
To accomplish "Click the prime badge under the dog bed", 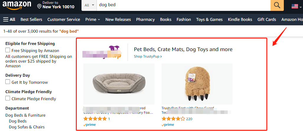I will point(89,125).
